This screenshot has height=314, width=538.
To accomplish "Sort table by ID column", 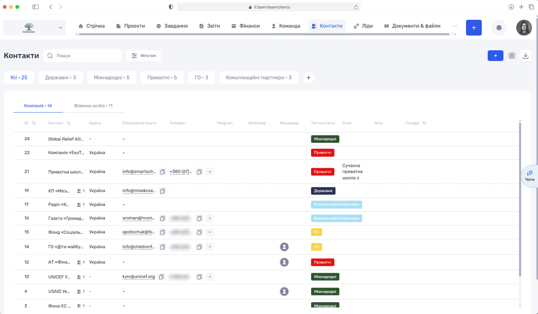I will tap(34, 123).
